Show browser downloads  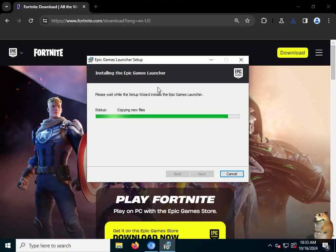(293, 21)
